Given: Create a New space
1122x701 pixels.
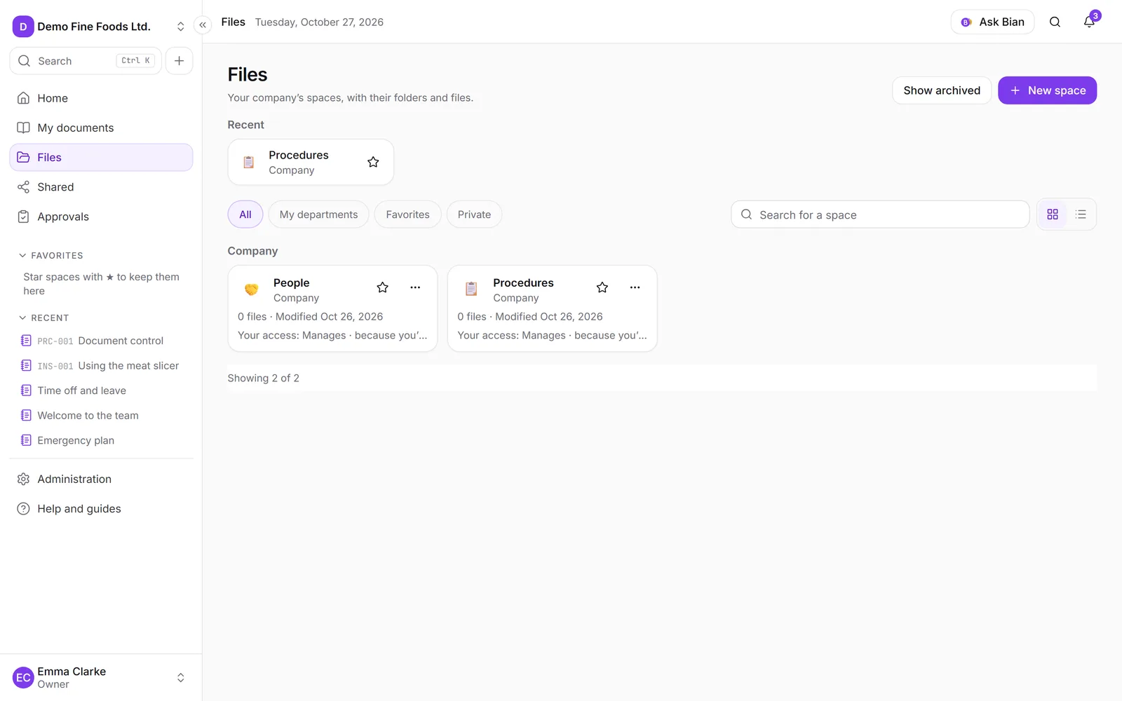Looking at the screenshot, I should [1048, 90].
